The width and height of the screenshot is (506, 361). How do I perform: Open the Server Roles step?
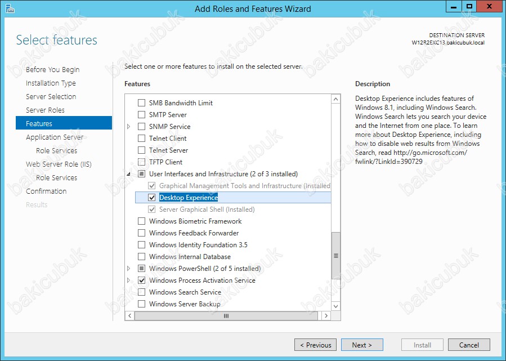click(45, 110)
